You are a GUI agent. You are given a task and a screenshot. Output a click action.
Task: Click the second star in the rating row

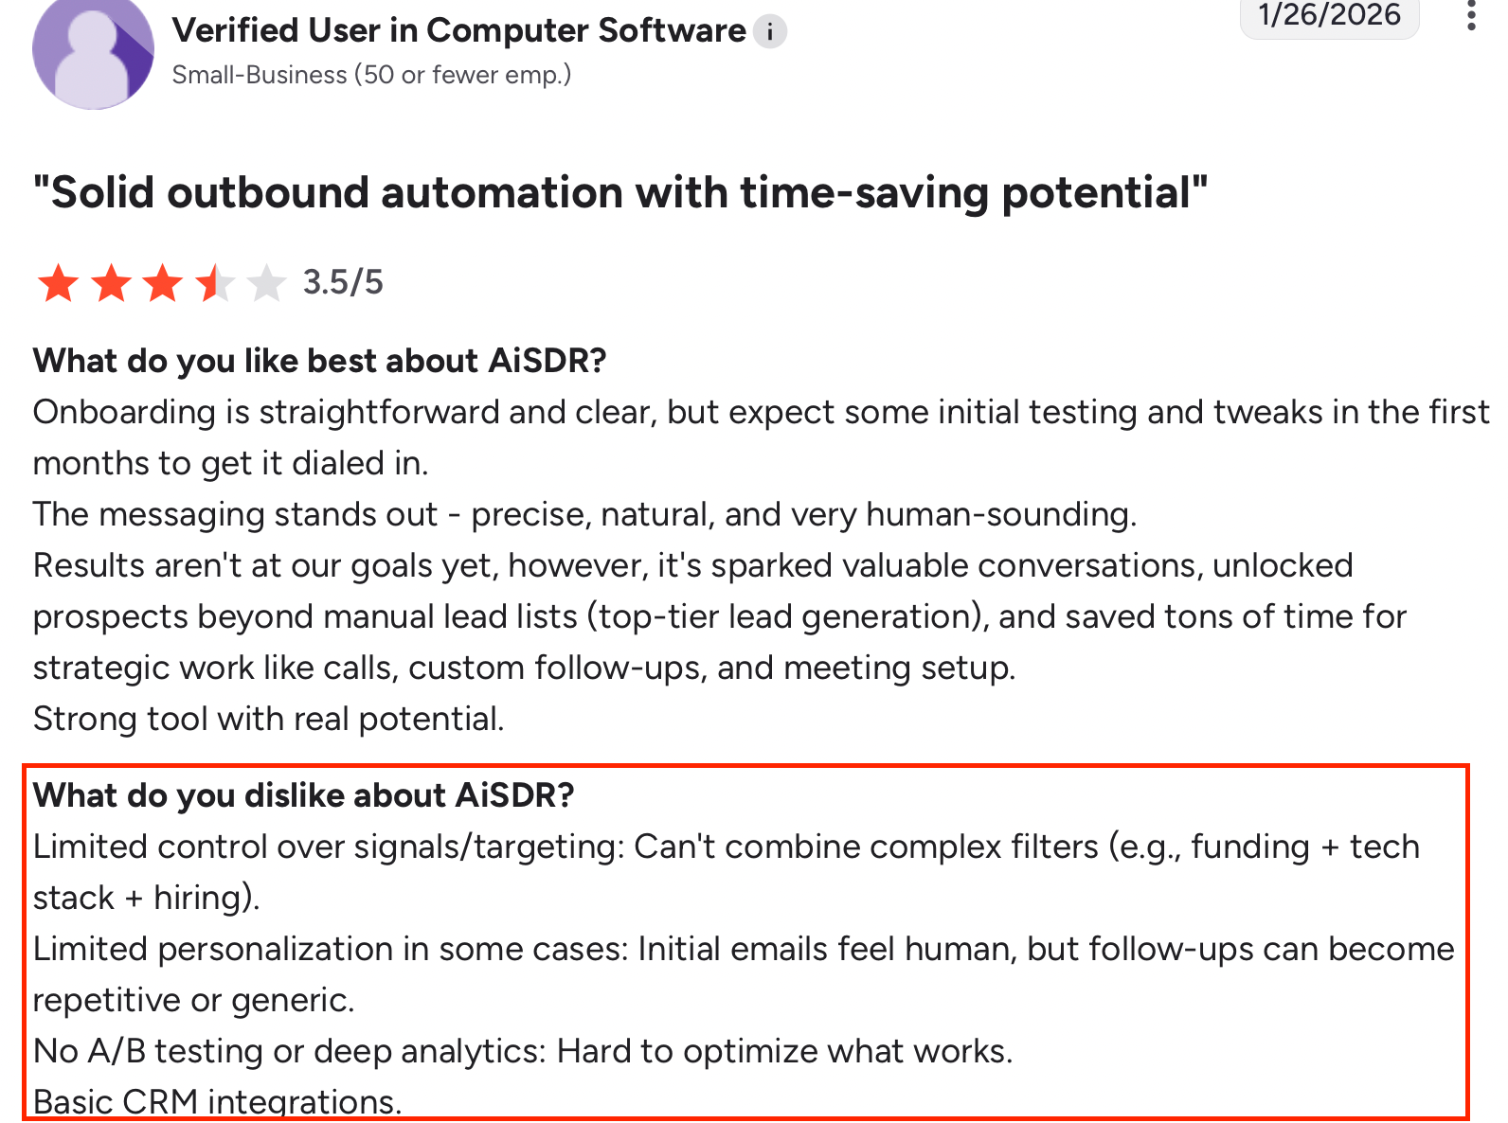point(111,282)
